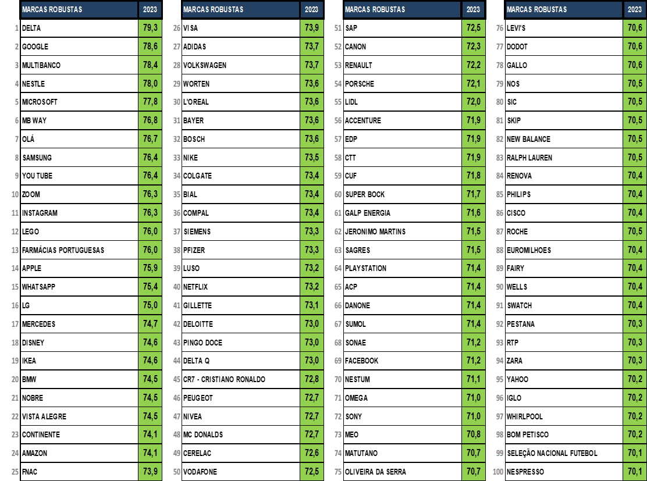Click the rank number 100
This screenshot has height=481, width=647.
click(498, 472)
